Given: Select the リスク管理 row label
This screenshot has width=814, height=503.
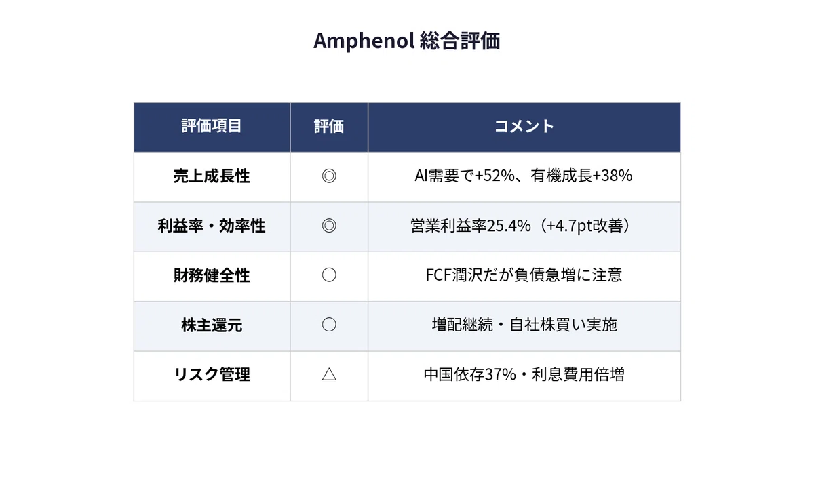Looking at the screenshot, I should coord(212,374).
